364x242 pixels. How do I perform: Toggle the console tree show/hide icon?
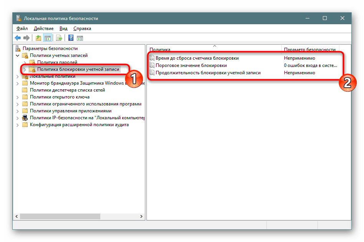(48, 38)
